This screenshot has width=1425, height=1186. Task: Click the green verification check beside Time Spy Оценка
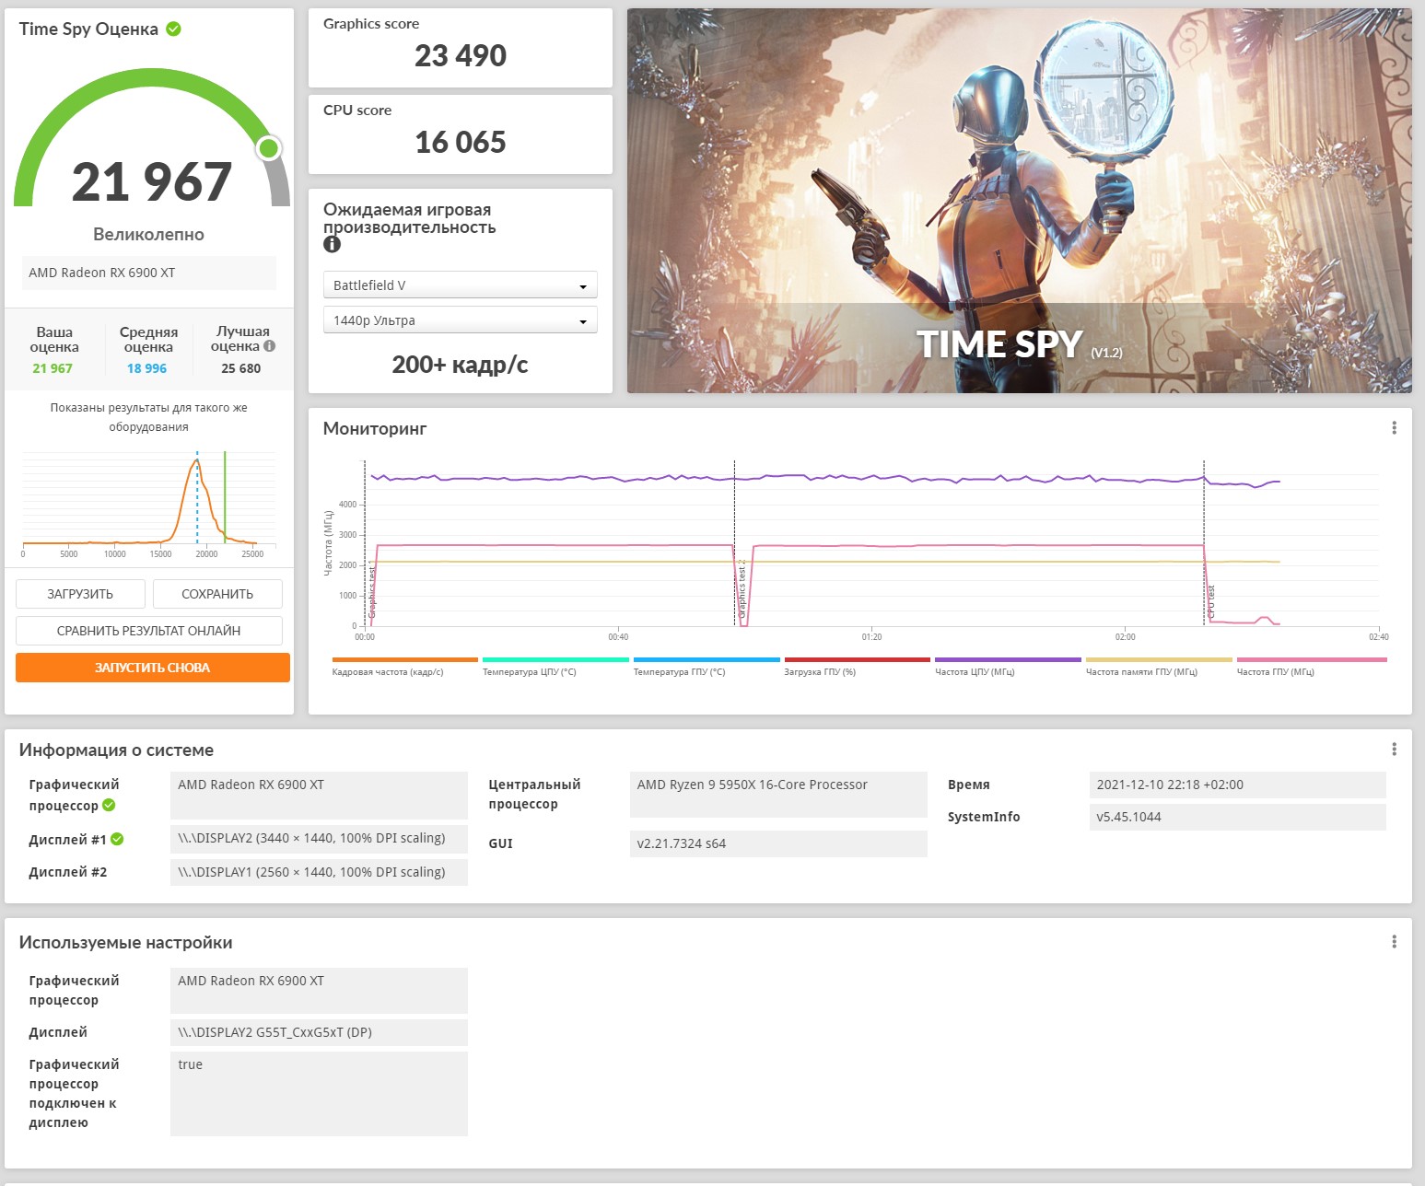tap(173, 29)
